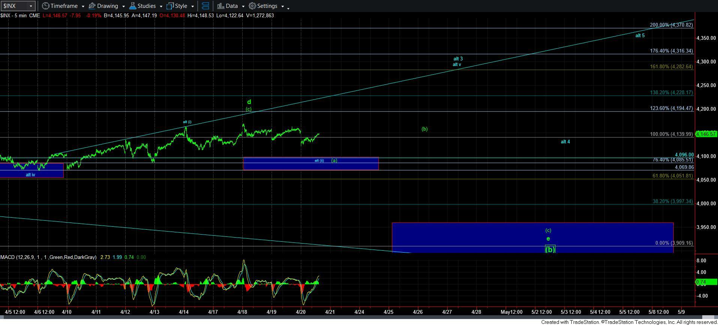The height and width of the screenshot is (325, 718).
Task: Expand the Timeframe dropdown arrow
Action: pyautogui.click(x=83, y=6)
